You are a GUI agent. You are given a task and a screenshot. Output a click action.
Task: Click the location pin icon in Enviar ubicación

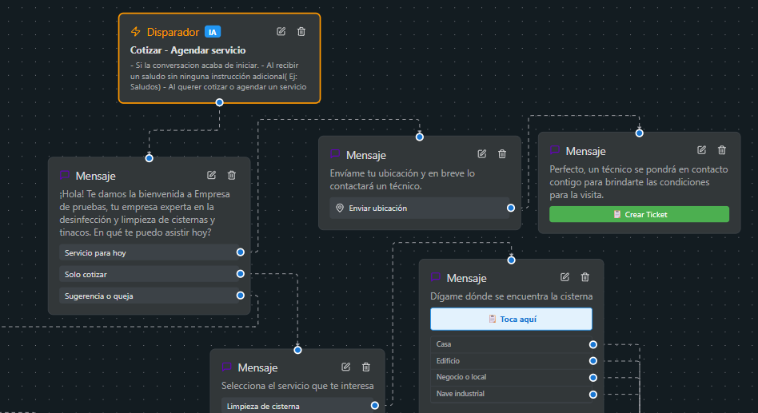[x=340, y=208]
